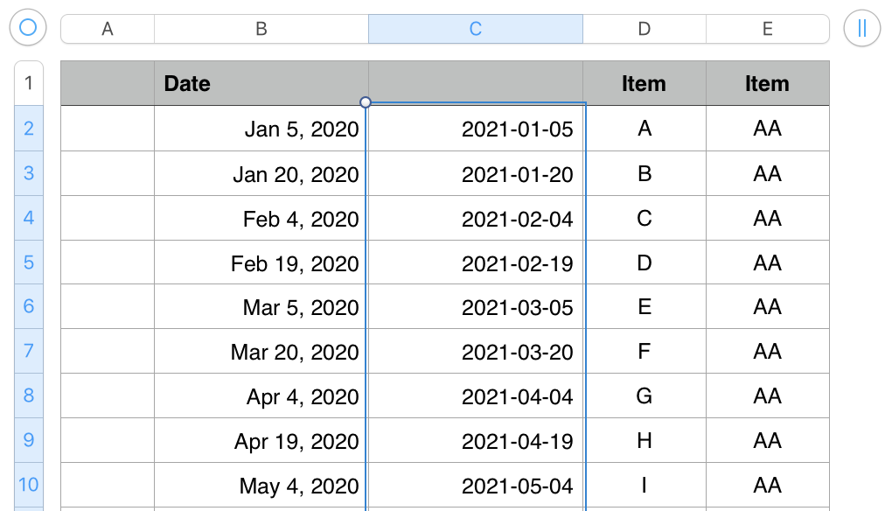Select column E header
This screenshot has width=892, height=511.
pyautogui.click(x=767, y=29)
